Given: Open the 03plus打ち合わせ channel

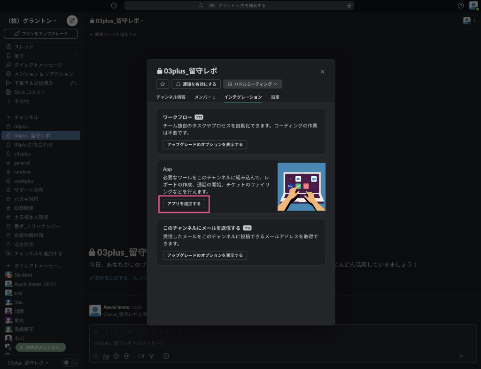Looking at the screenshot, I should pyautogui.click(x=33, y=145).
